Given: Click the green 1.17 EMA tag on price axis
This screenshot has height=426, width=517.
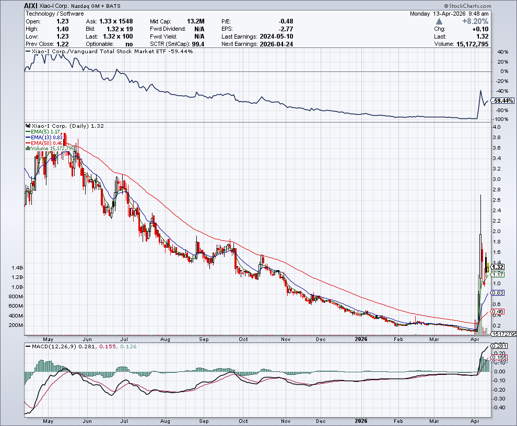Looking at the screenshot, I should point(498,274).
